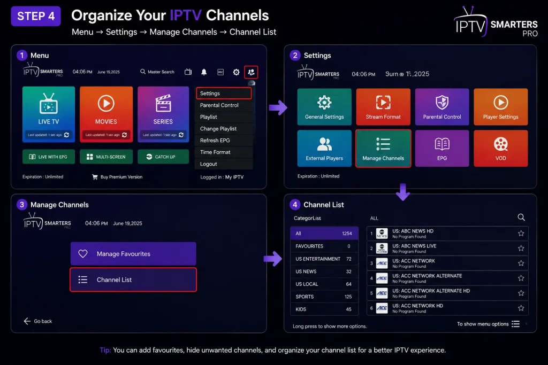Open Parental Control settings tile
Viewport: 548px width, 365px height.
coord(442,107)
